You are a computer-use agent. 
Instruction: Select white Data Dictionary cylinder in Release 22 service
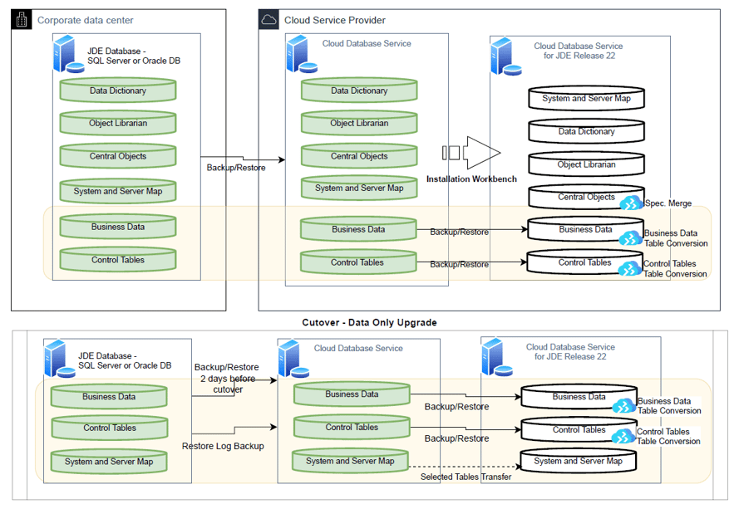pyautogui.click(x=586, y=131)
